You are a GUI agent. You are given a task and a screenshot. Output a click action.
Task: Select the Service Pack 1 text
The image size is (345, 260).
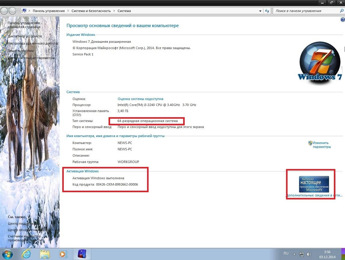pyautogui.click(x=83, y=54)
